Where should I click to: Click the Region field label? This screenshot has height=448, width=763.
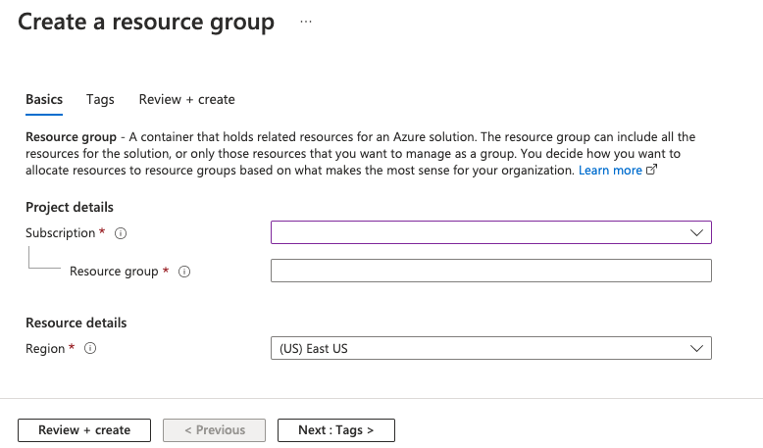point(45,349)
